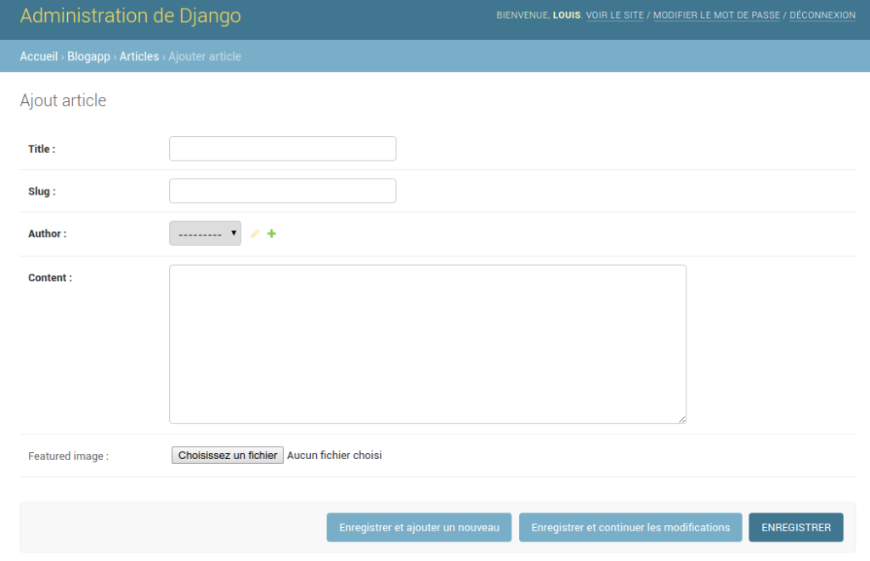Click the Content textarea resize handle
This screenshot has height=561, width=870.
681,417
